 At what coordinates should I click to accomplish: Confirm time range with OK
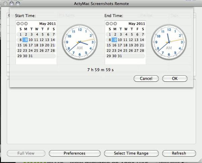(175, 79)
